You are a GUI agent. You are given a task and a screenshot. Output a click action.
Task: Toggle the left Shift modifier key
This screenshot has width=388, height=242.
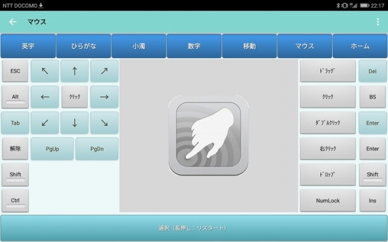click(x=16, y=175)
